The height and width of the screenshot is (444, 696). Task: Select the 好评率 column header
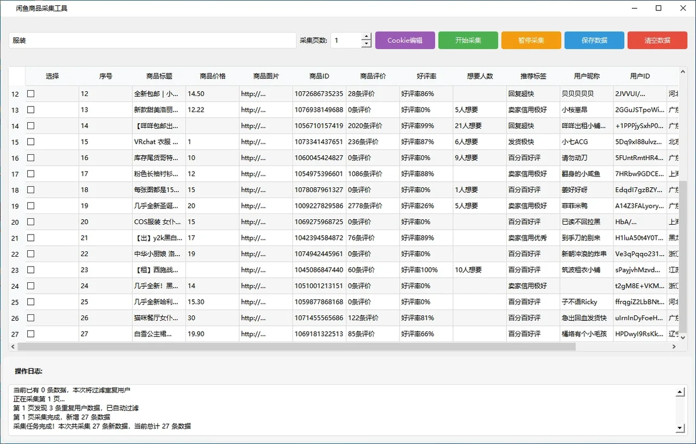[x=426, y=76]
